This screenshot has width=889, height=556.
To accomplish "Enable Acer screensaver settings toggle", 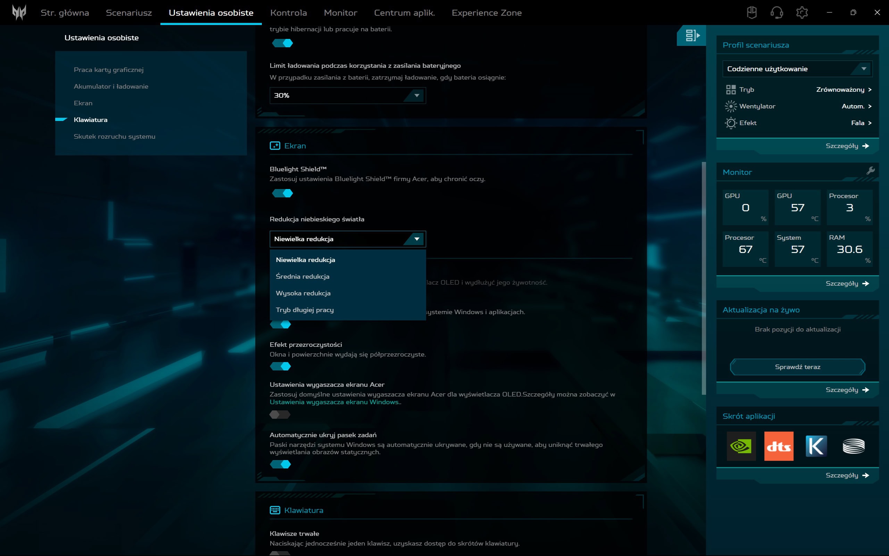I will click(x=280, y=415).
